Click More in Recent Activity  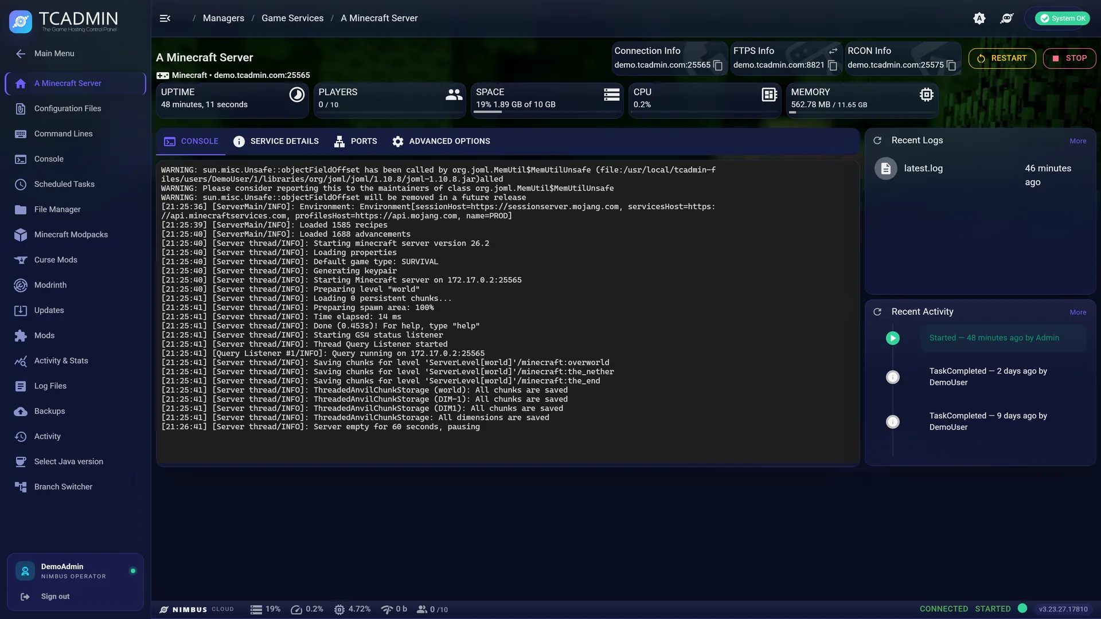pos(1078,312)
